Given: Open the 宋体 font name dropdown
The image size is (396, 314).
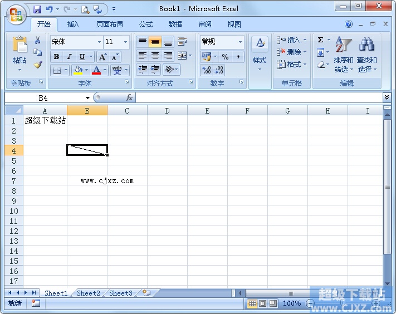Looking at the screenshot, I should pos(99,42).
